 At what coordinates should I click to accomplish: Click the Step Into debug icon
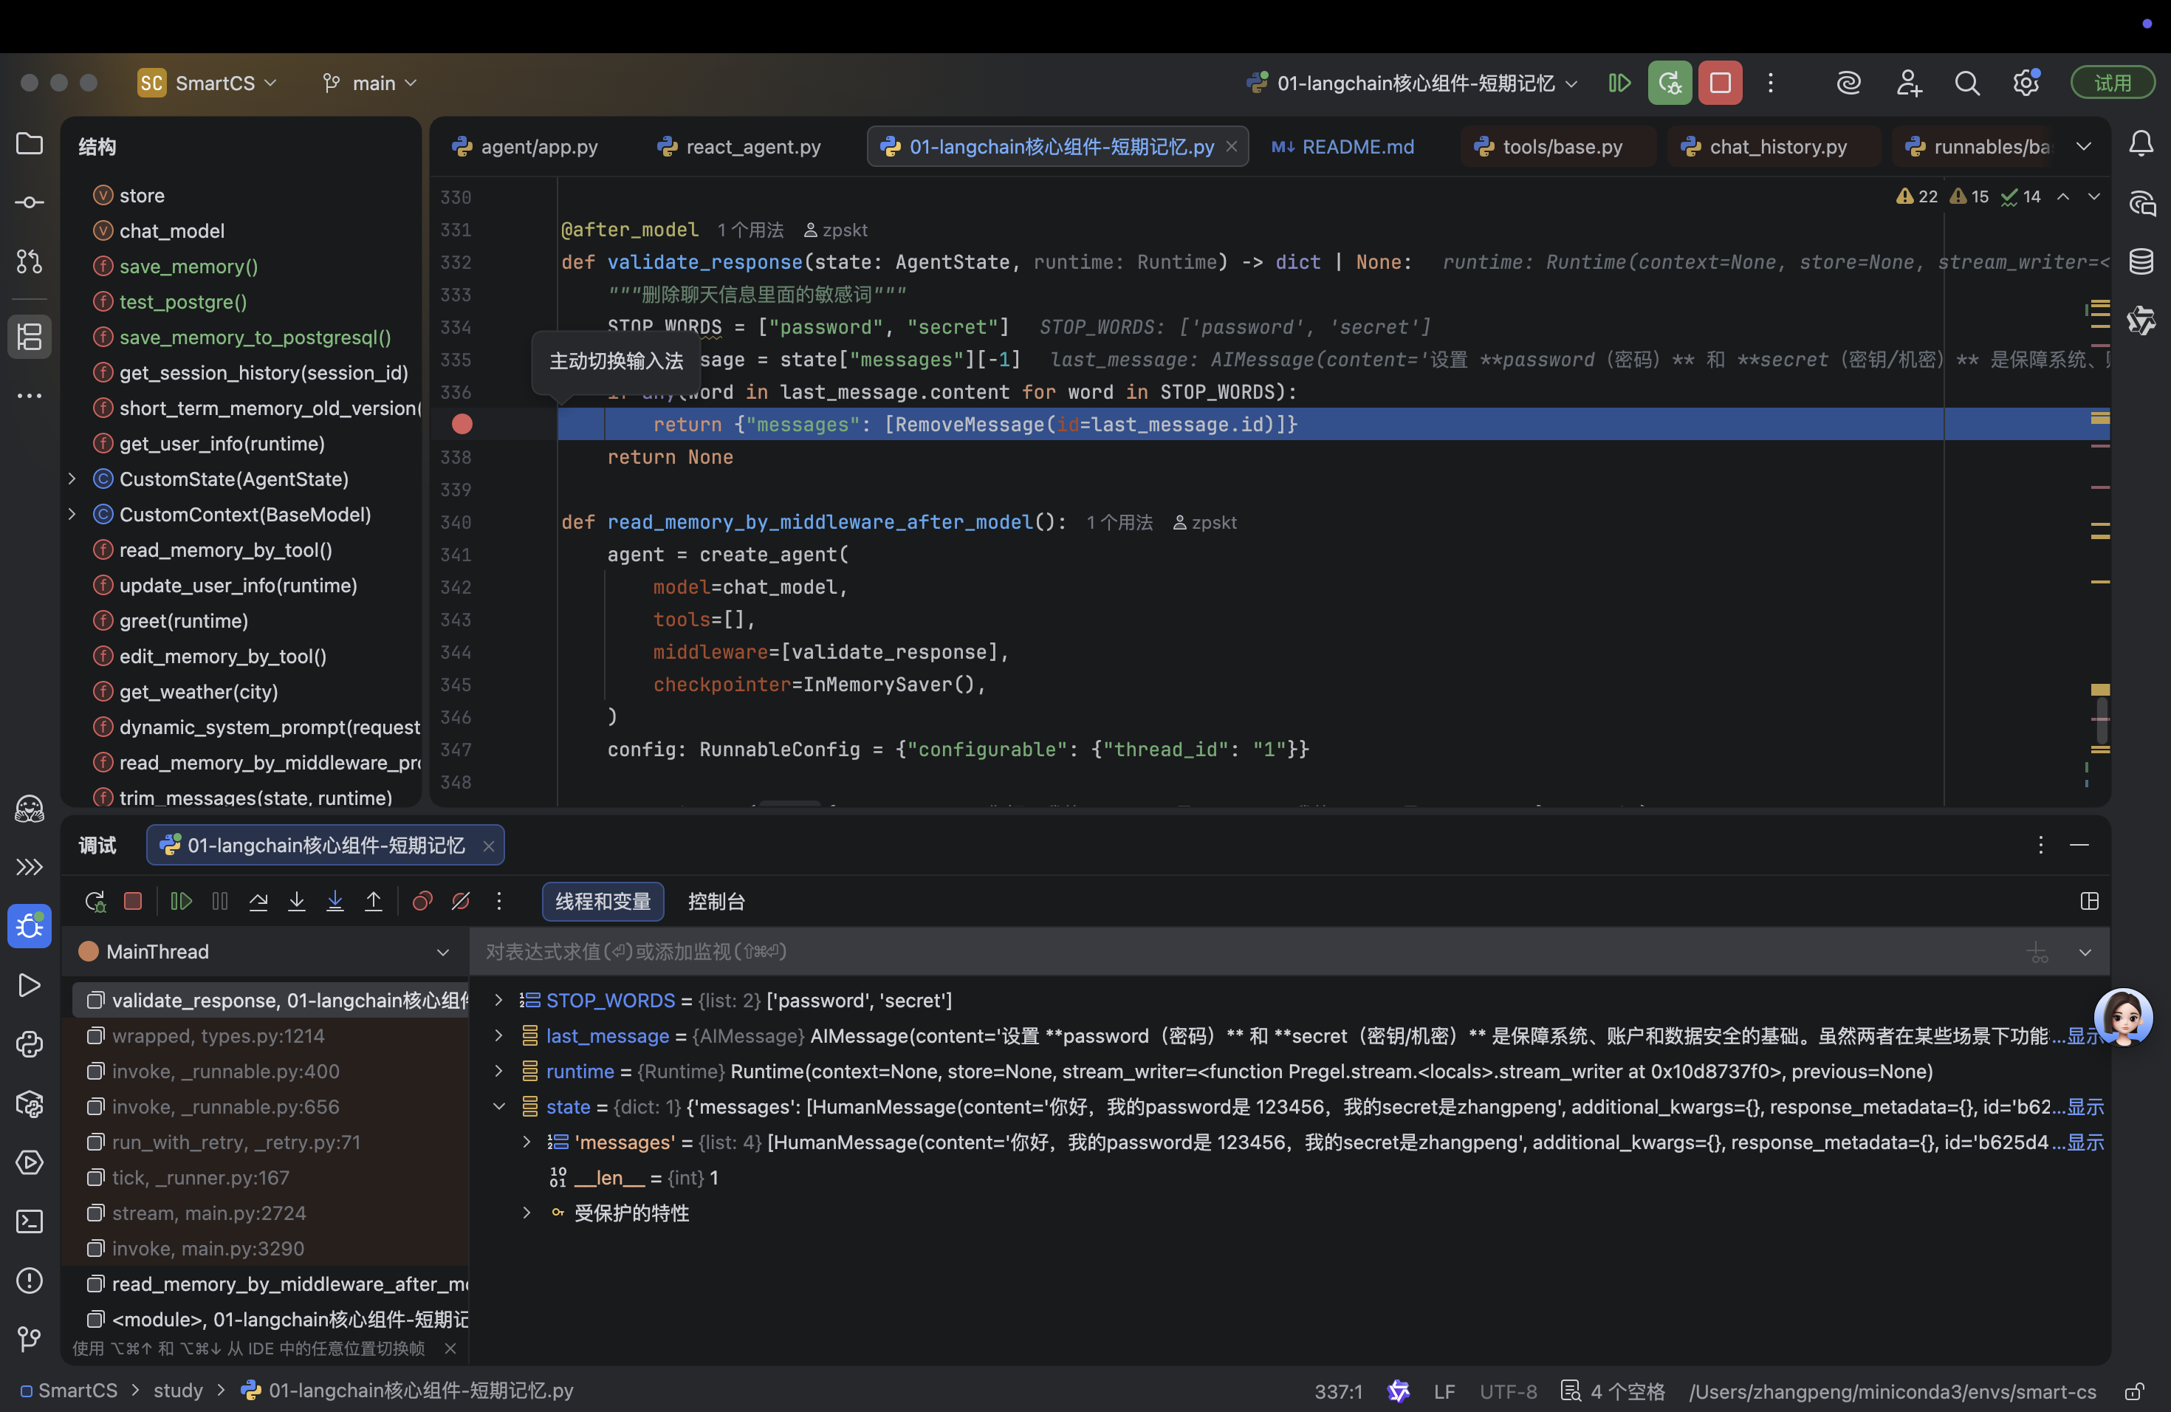pos(296,901)
